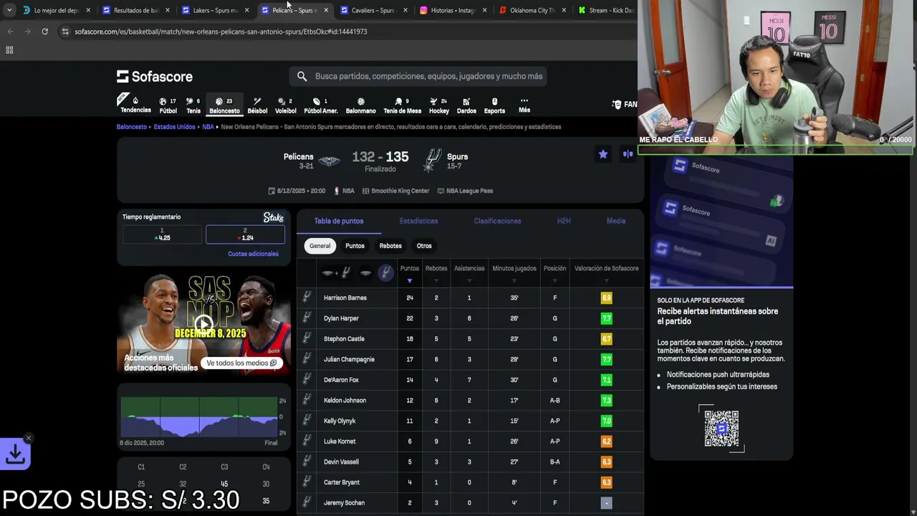Select the Voleibol sport icon
The width and height of the screenshot is (917, 516).
point(285,105)
